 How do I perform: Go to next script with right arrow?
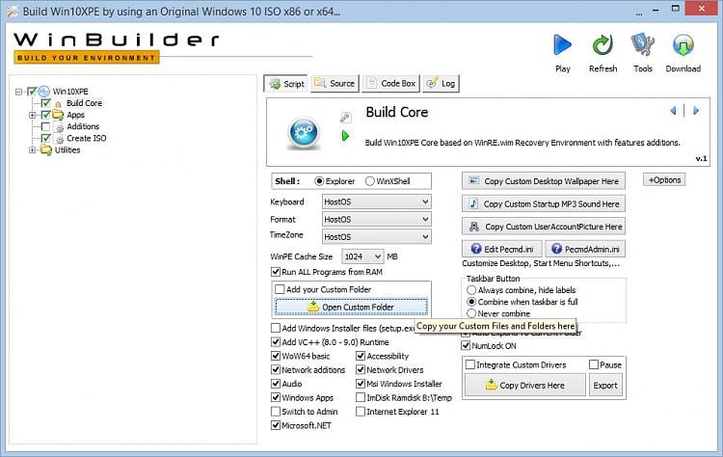click(696, 111)
